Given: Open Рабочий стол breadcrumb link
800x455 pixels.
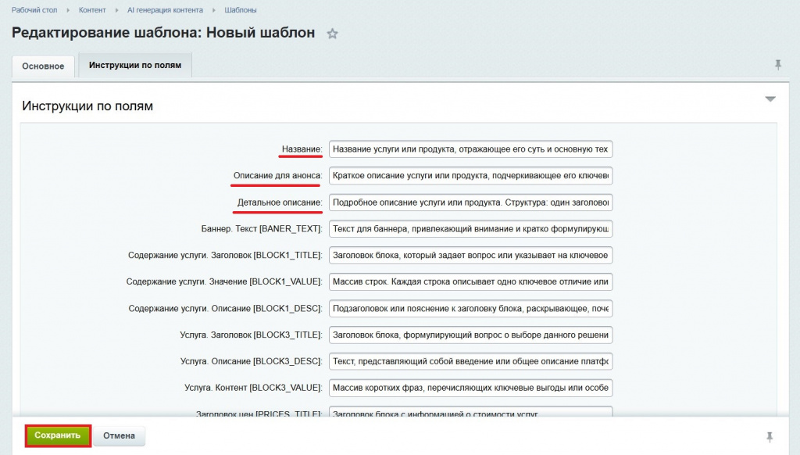Looking at the screenshot, I should (34, 10).
